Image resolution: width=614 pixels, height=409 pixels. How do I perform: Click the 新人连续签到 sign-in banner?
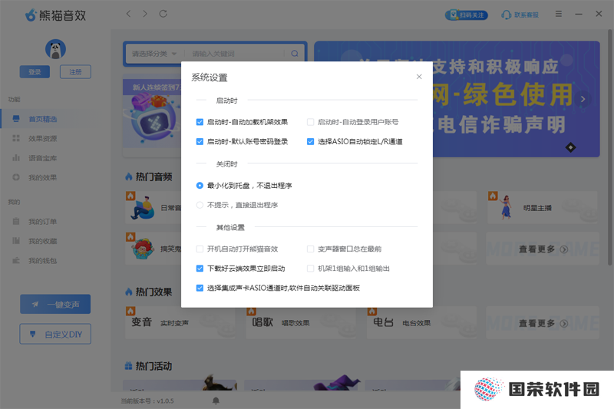click(x=152, y=116)
